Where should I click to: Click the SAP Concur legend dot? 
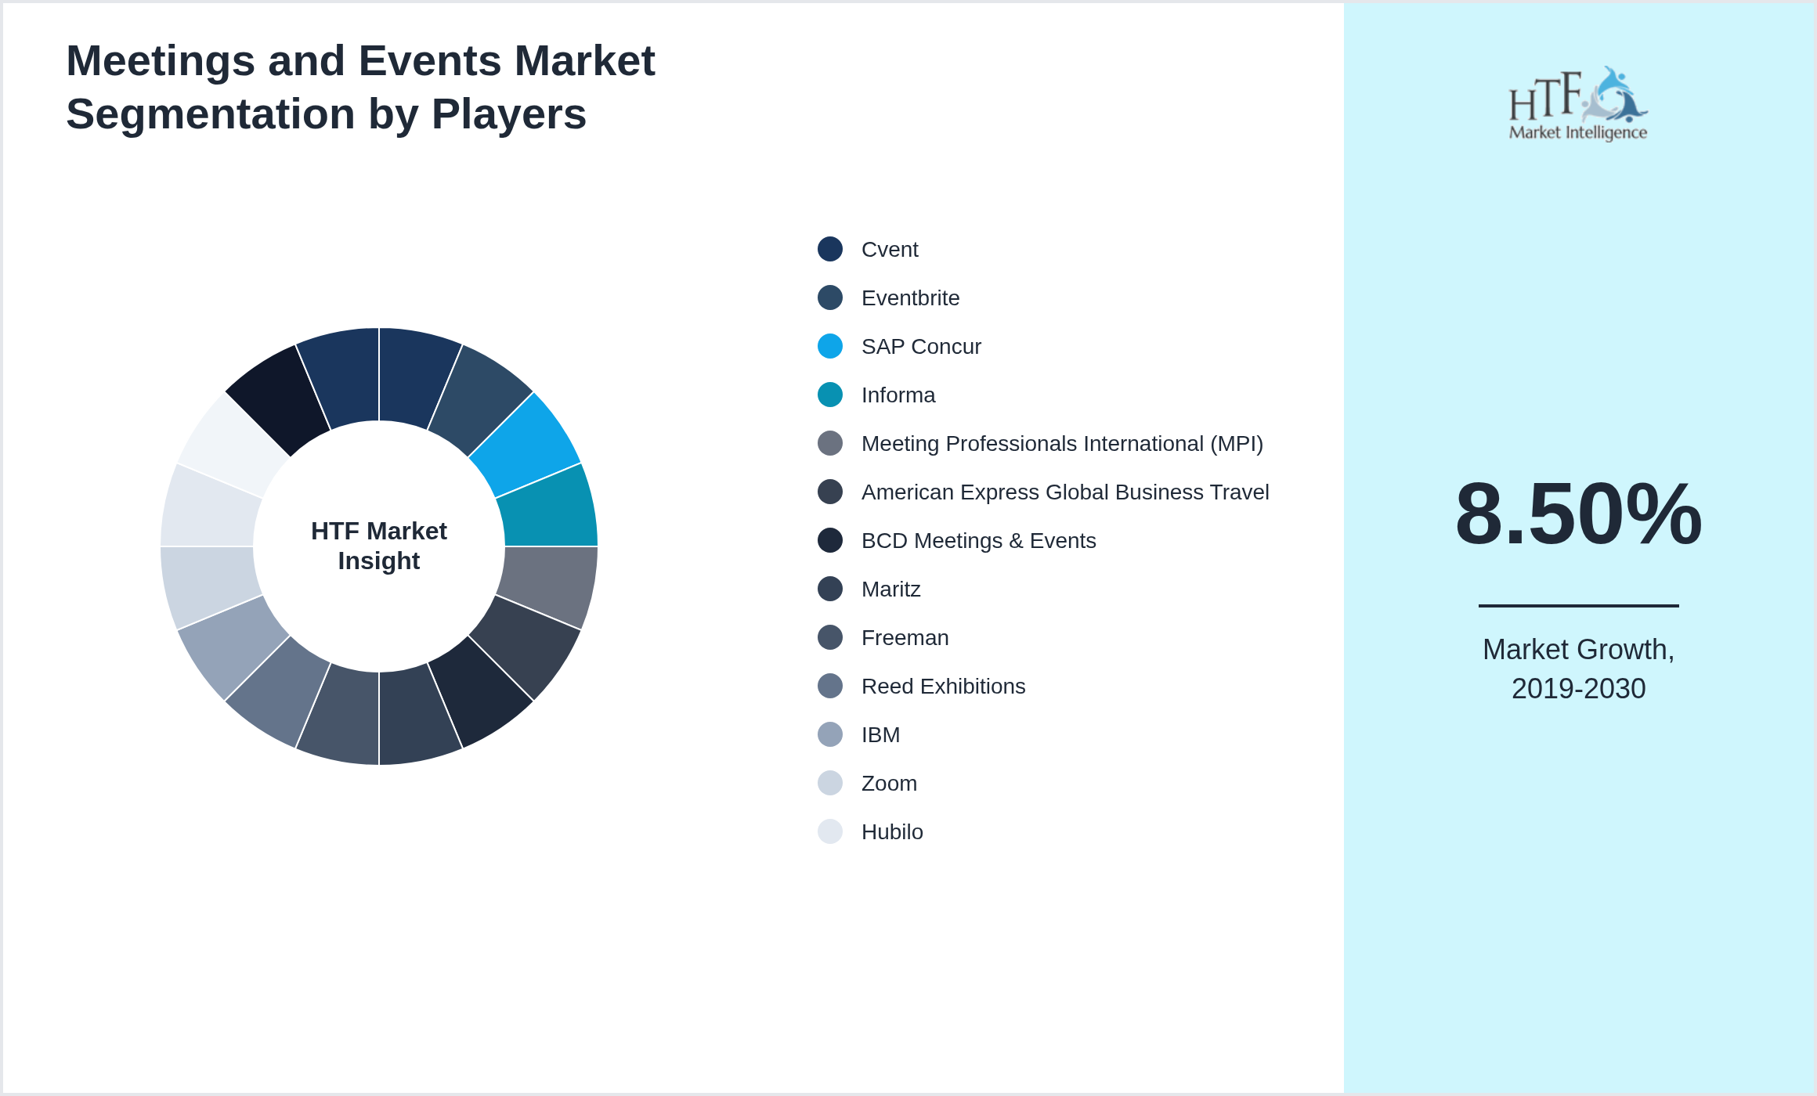point(830,346)
